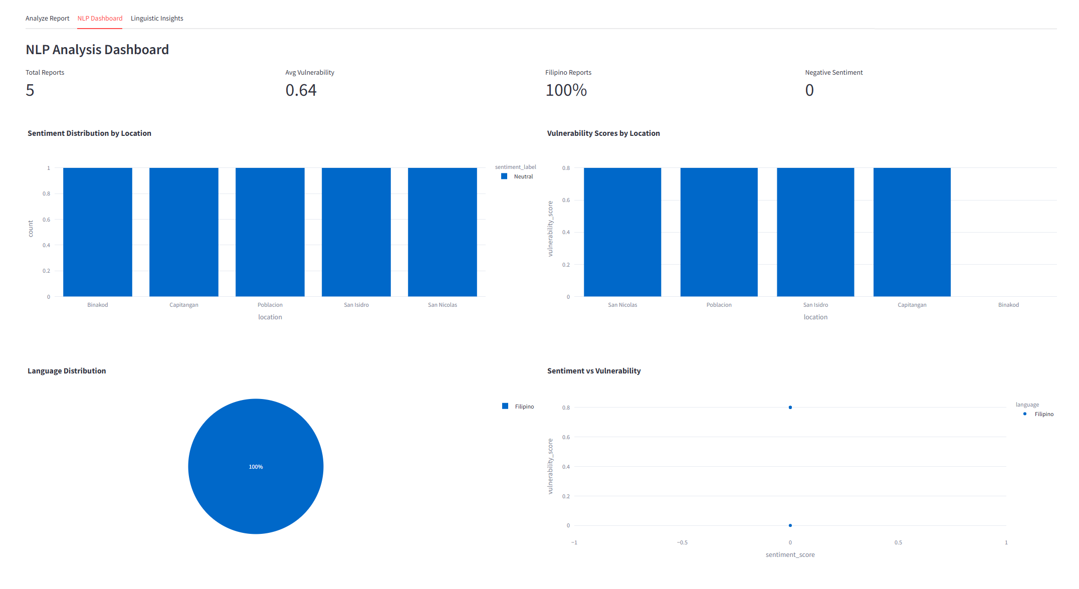Click the San Nicolas bar in Vulnerability Scores
The height and width of the screenshot is (589, 1079).
point(622,232)
